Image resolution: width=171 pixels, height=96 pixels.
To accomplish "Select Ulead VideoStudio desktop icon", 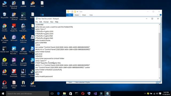I will point(23,28).
